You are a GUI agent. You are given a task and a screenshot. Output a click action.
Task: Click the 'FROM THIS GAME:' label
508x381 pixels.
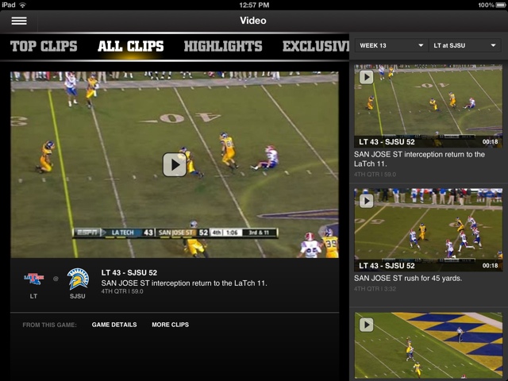[x=49, y=325]
